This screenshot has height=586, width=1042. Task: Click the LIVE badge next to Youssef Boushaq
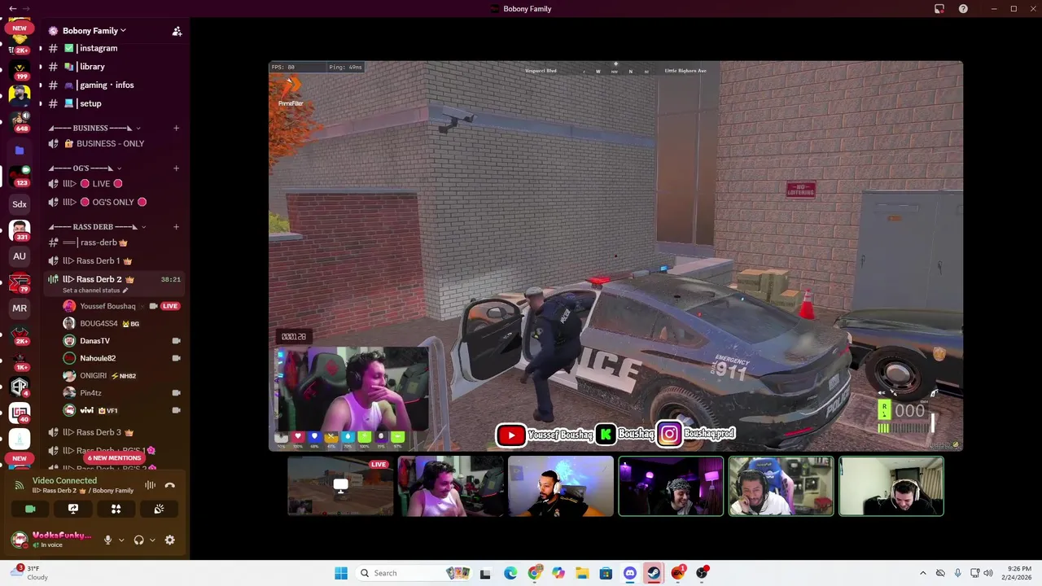pos(169,306)
